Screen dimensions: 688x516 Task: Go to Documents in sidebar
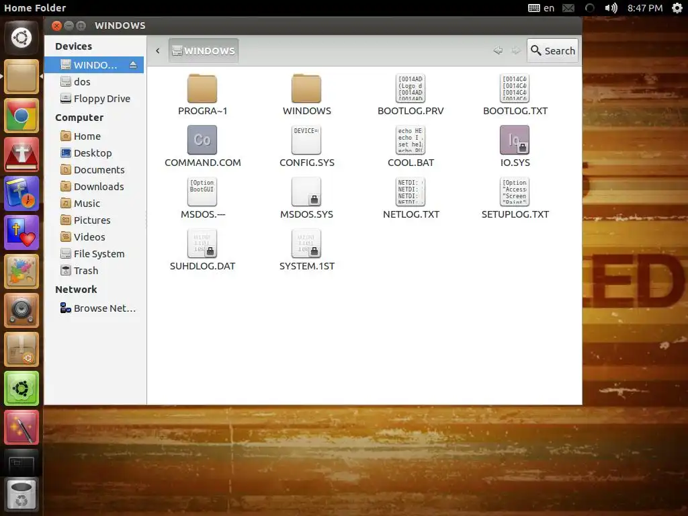94,169
